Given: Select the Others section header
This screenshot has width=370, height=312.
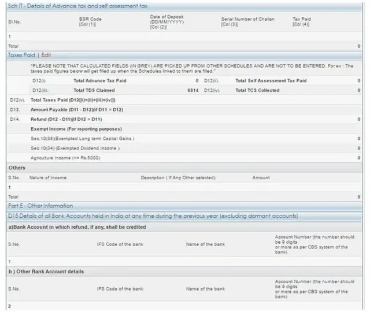Looking at the screenshot, I should point(184,168).
